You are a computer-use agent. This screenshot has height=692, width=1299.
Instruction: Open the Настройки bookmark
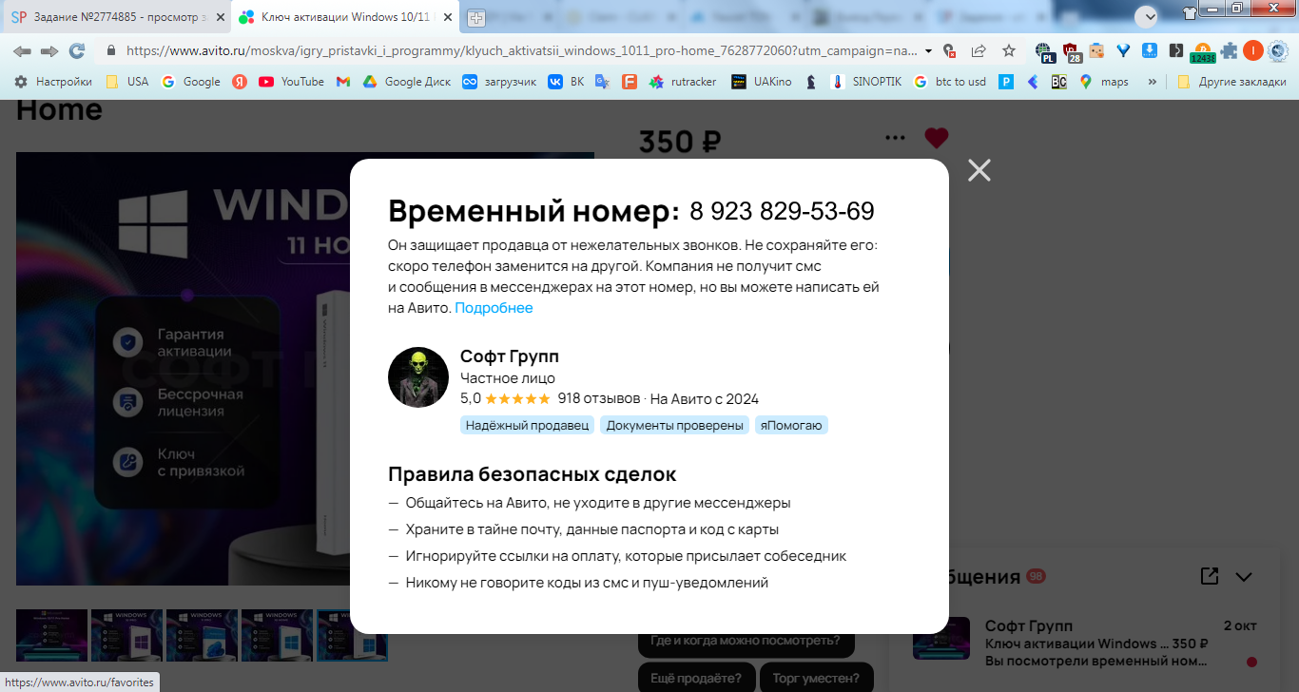click(53, 82)
